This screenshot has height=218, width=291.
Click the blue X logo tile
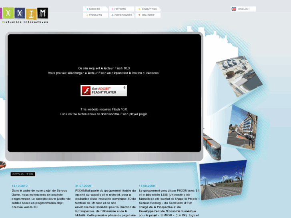click(x=20, y=13)
